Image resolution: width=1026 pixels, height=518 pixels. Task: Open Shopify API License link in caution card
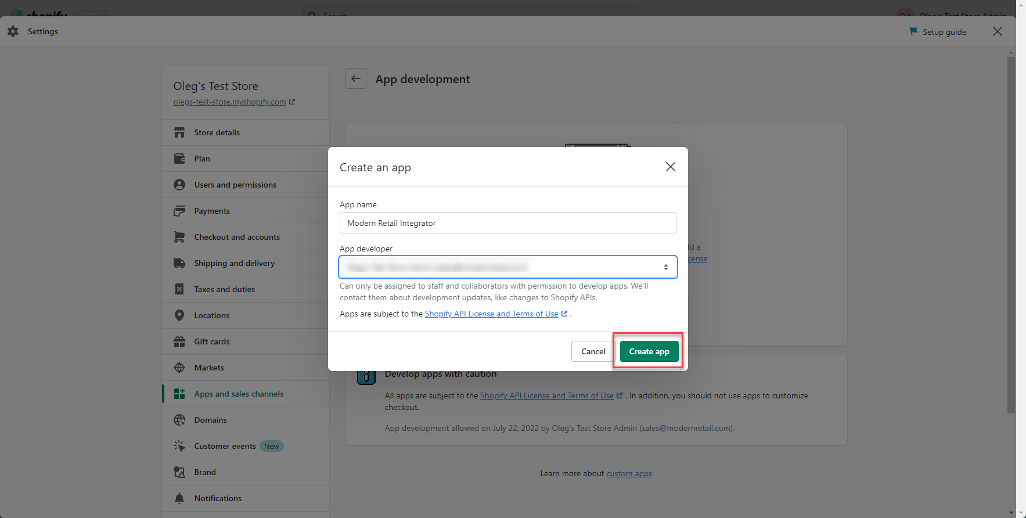[x=546, y=395]
